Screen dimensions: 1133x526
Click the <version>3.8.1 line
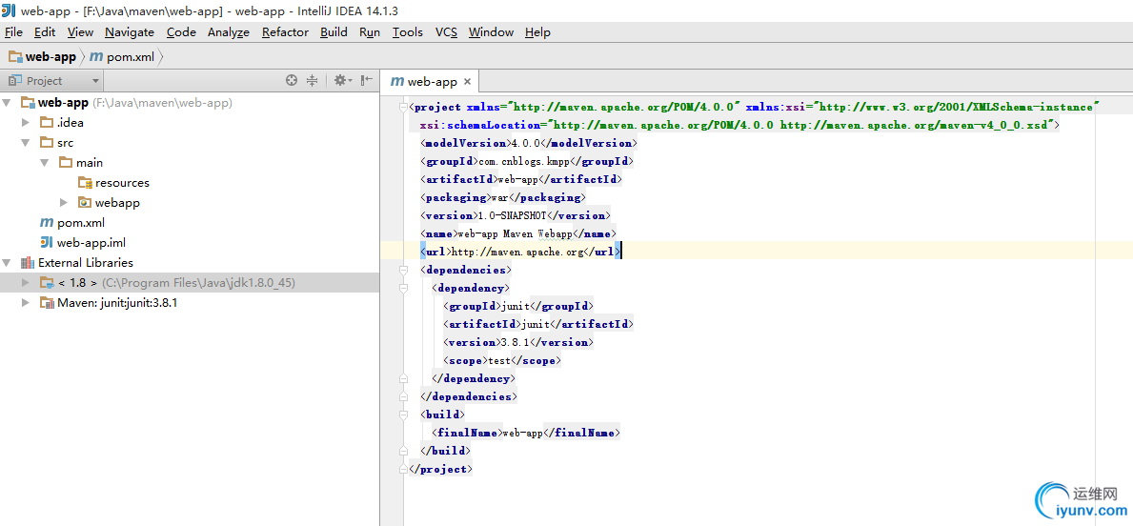(x=518, y=342)
